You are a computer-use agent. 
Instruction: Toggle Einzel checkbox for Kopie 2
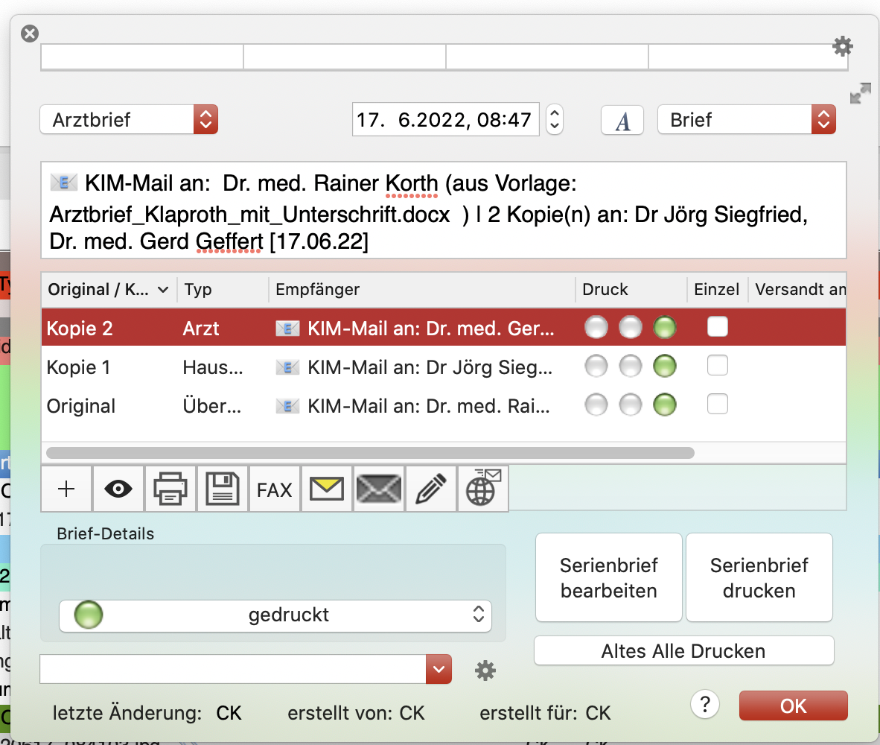click(717, 326)
